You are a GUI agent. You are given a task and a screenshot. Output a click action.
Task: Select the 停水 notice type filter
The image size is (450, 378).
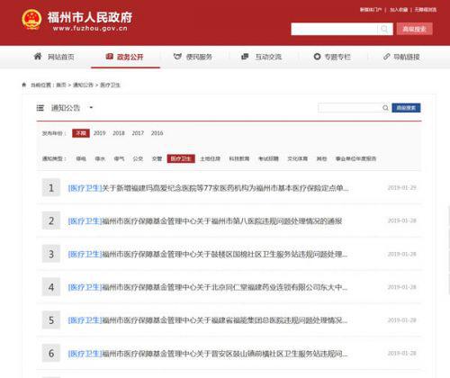coord(100,158)
